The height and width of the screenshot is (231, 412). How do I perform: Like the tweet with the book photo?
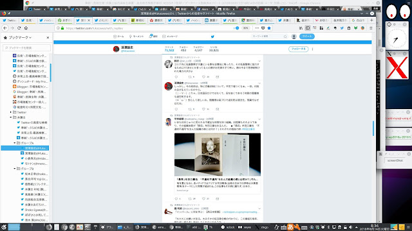coord(203,199)
